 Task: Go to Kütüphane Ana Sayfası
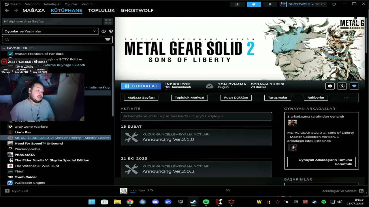pyautogui.click(x=52, y=21)
